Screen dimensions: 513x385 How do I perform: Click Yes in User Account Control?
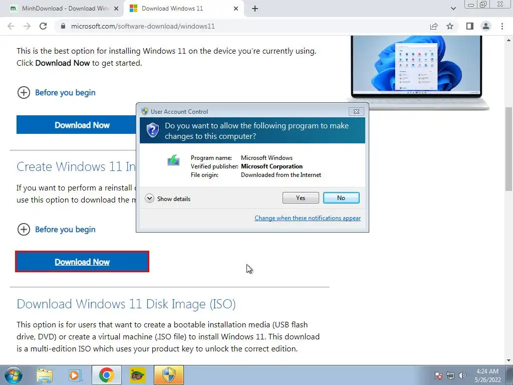301,198
